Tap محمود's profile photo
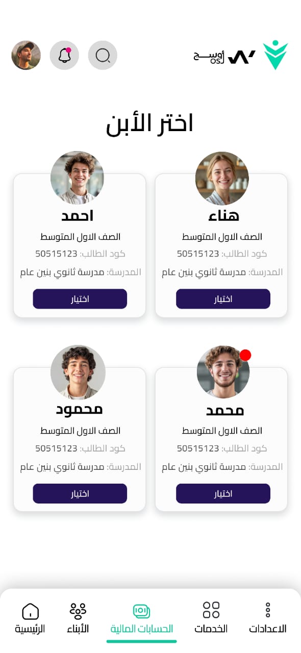 coord(78,372)
